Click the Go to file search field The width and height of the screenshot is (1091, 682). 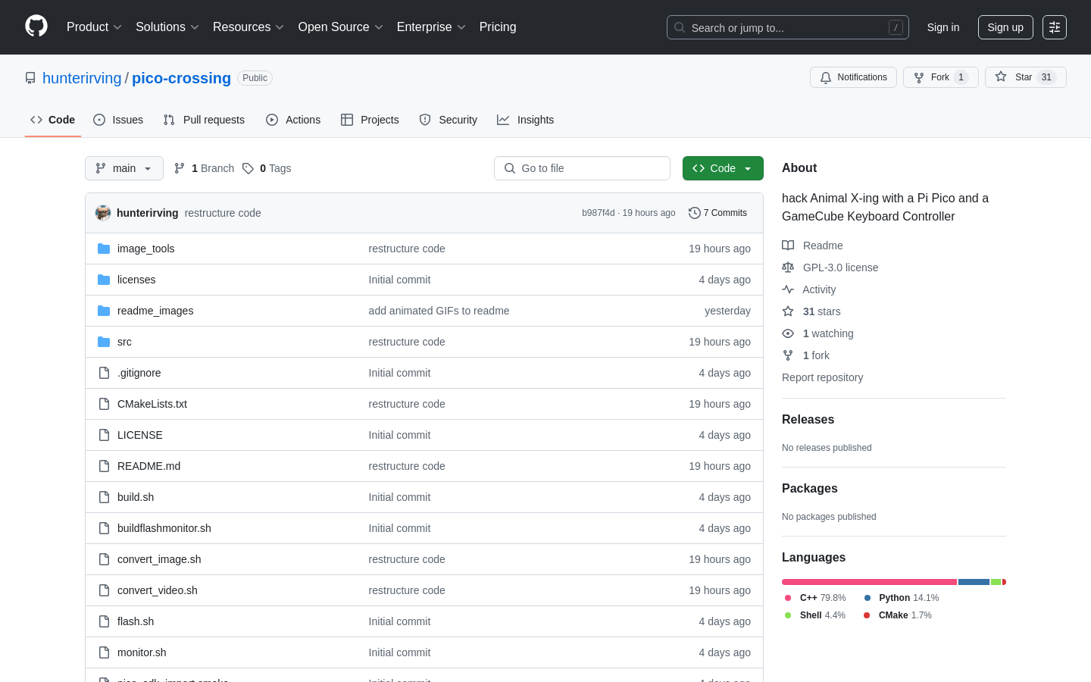click(582, 168)
